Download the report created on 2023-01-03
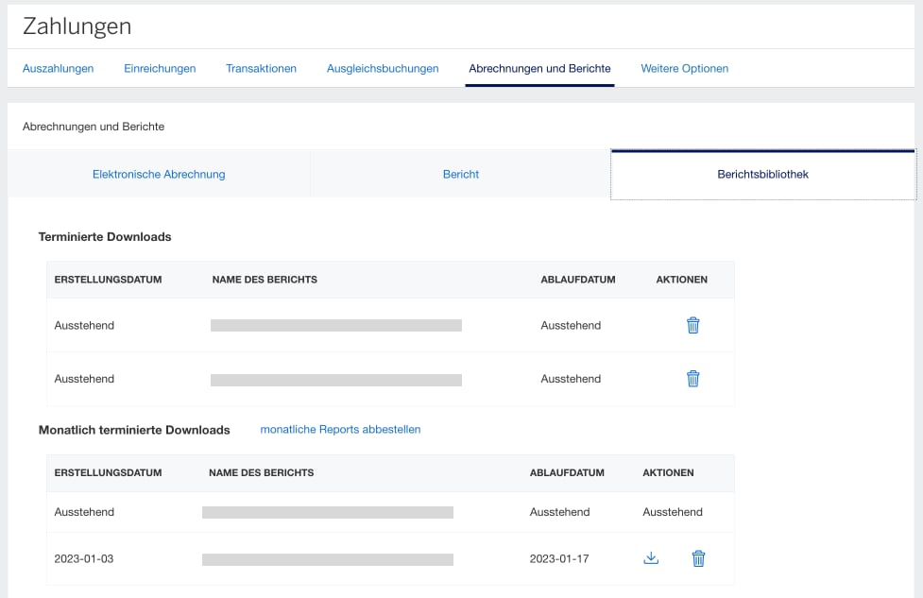923x598 pixels. coord(650,558)
